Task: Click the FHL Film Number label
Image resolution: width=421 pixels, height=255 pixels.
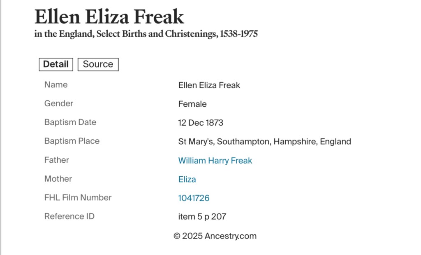Action: pos(78,198)
